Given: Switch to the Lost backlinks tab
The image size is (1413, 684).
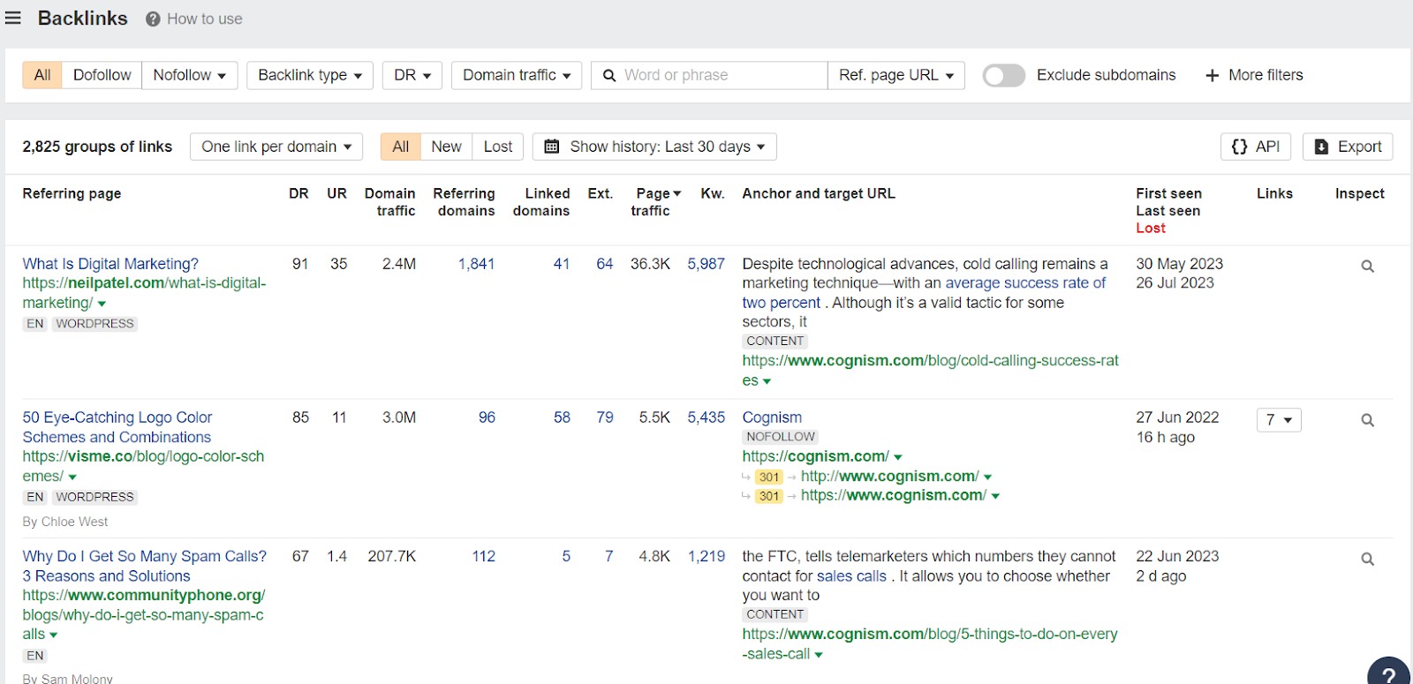Looking at the screenshot, I should point(498,147).
